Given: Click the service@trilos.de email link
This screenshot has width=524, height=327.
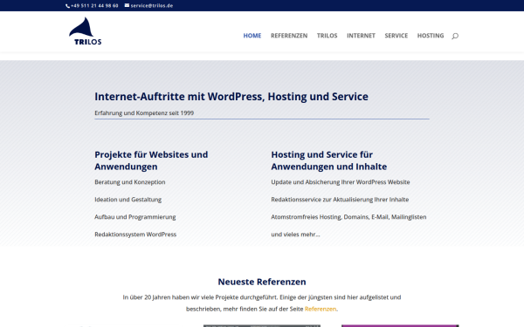Looking at the screenshot, I should [x=152, y=6].
